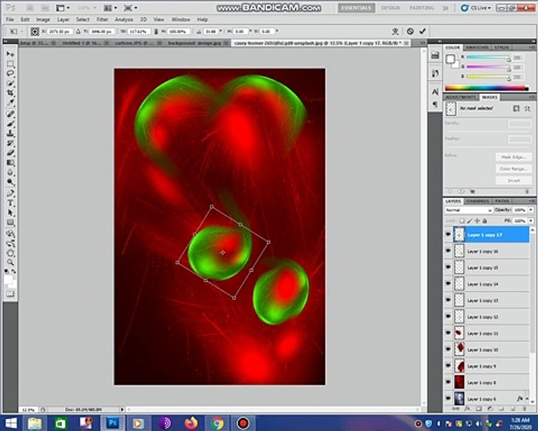Click the Mask Edge button
The width and height of the screenshot is (538, 431).
(513, 157)
